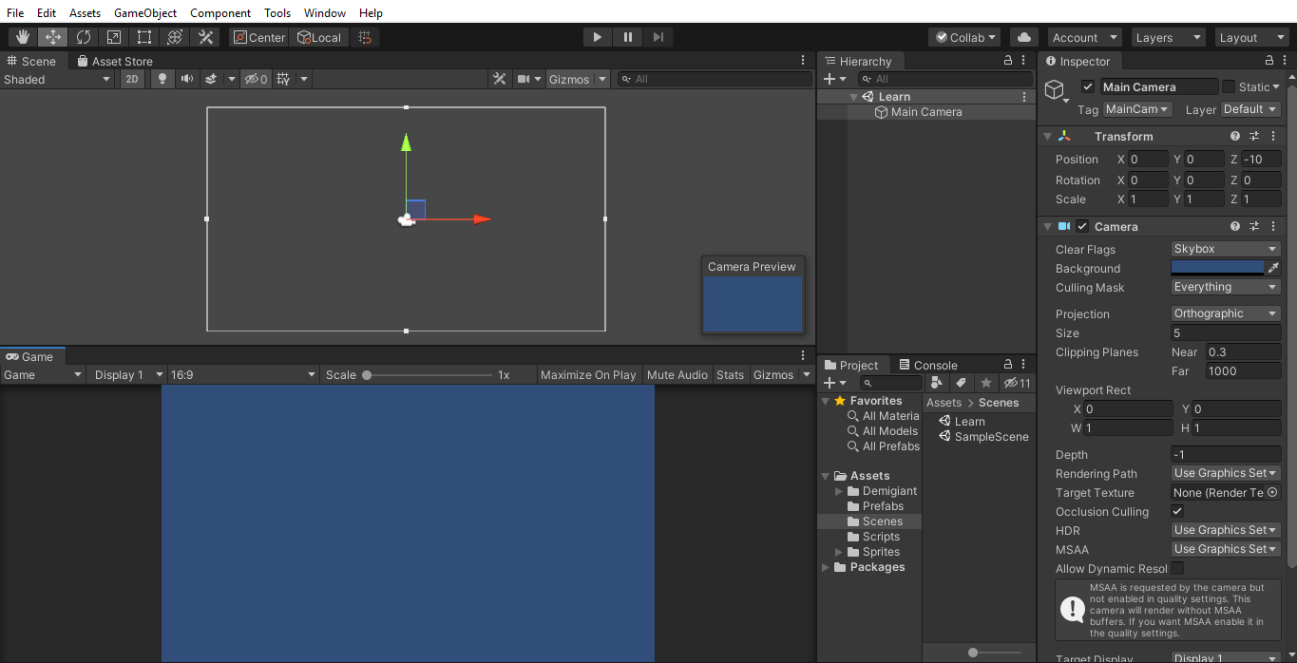Toggle the Scene view grid visibility

[x=283, y=79]
